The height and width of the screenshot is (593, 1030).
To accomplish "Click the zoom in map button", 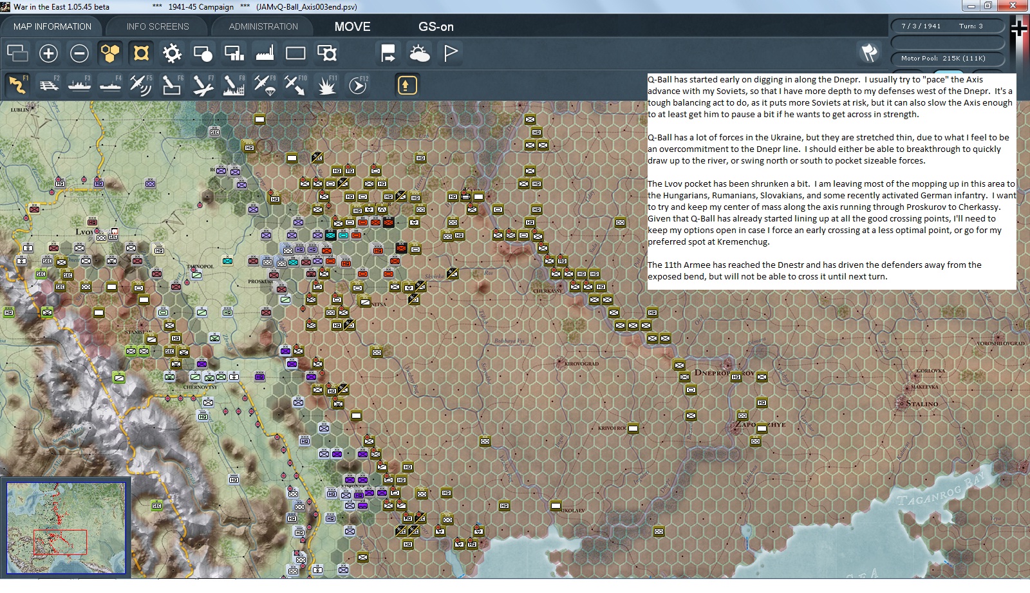I will click(48, 53).
